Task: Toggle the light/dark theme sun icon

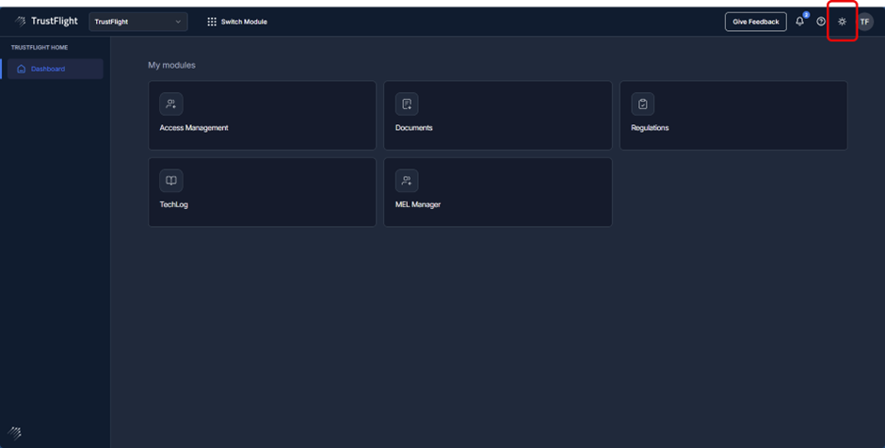Action: (x=842, y=22)
